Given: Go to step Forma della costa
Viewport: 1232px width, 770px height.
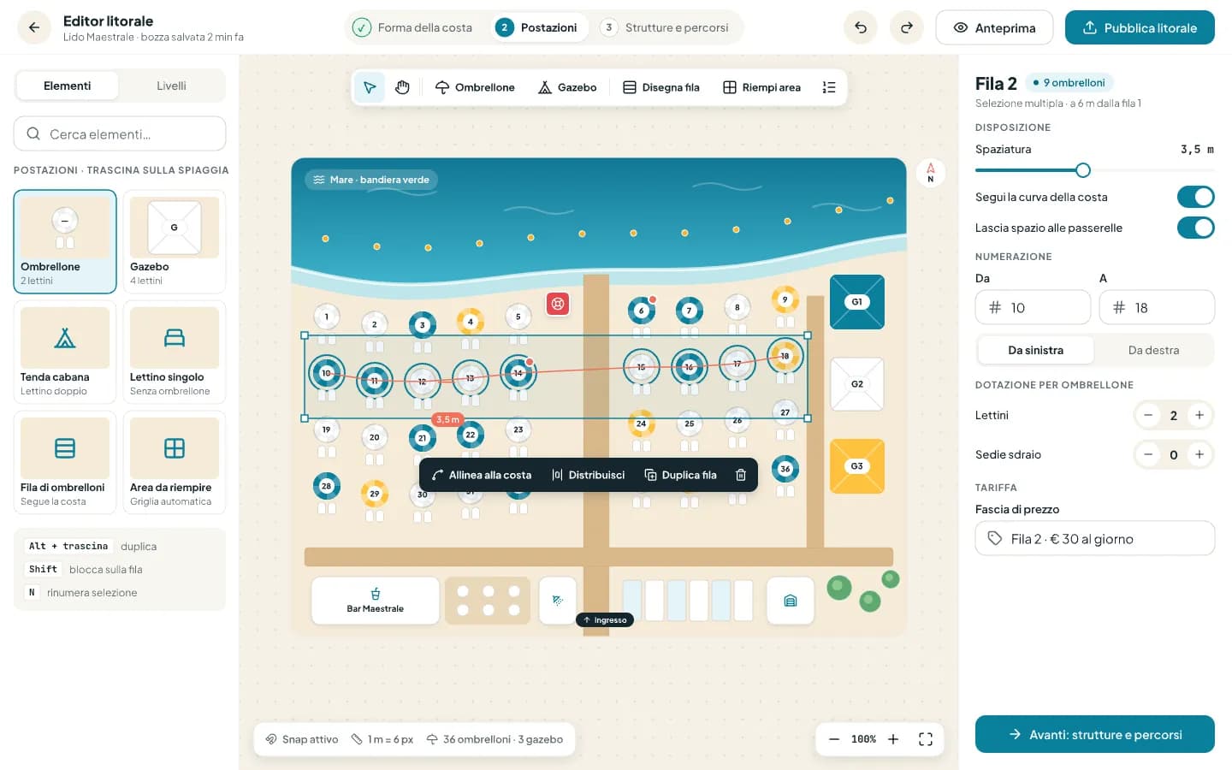Looking at the screenshot, I should [413, 27].
